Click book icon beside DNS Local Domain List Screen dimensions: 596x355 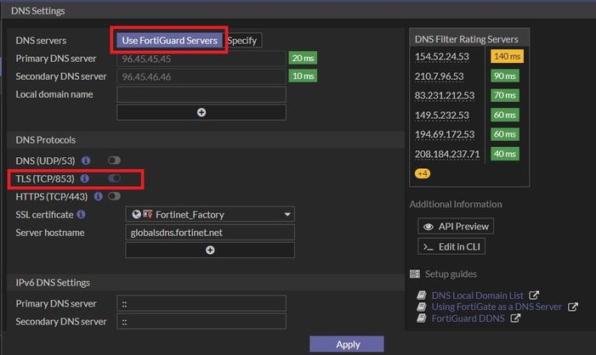[422, 295]
